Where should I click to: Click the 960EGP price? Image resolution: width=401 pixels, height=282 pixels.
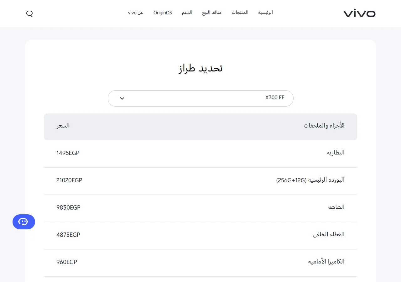click(67, 262)
